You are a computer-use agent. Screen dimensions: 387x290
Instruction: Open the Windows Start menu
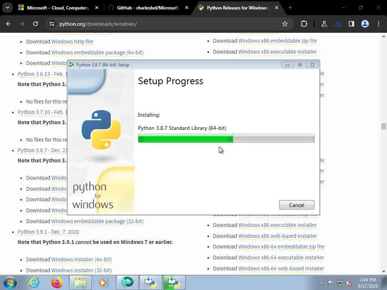(10, 282)
